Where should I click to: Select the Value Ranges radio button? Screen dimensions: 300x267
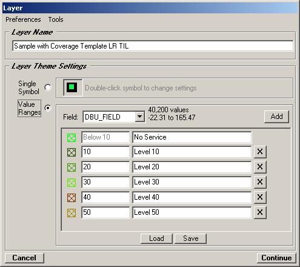pyautogui.click(x=48, y=108)
